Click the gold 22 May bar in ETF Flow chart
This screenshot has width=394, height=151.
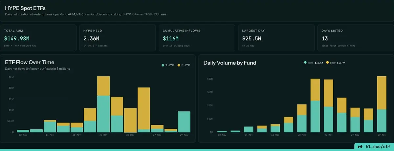pos(130,120)
